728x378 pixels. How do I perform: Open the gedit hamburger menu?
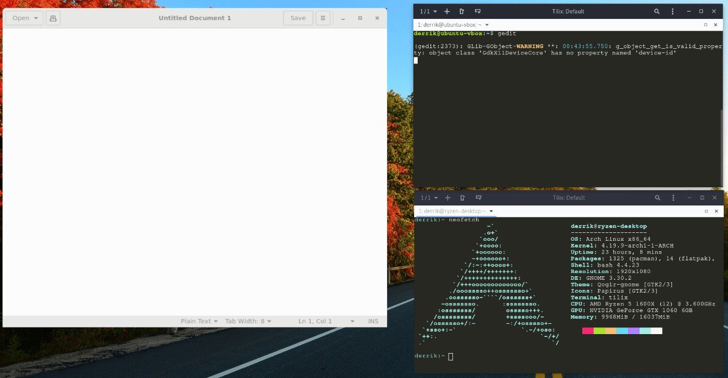(323, 18)
